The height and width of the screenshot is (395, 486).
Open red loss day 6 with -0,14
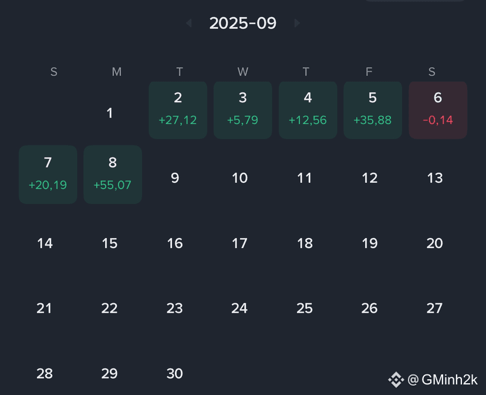pyautogui.click(x=438, y=110)
